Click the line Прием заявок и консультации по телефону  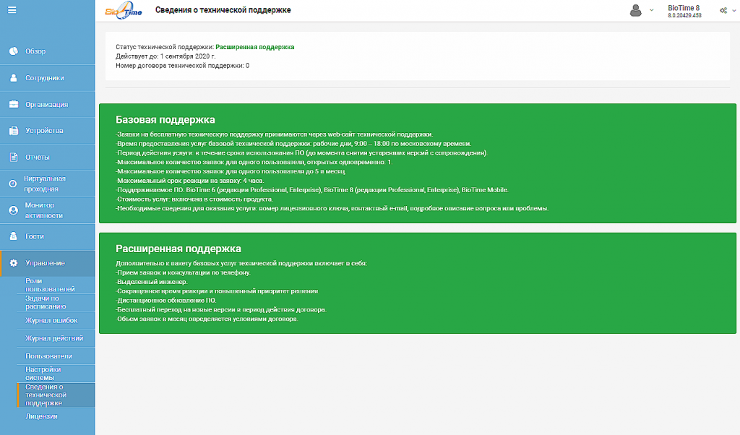tap(183, 272)
